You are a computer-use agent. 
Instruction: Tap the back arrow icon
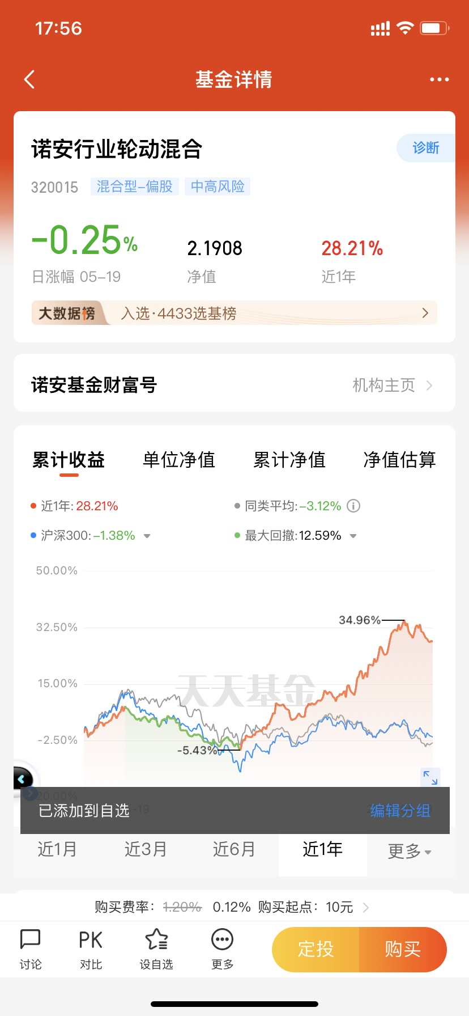(29, 79)
